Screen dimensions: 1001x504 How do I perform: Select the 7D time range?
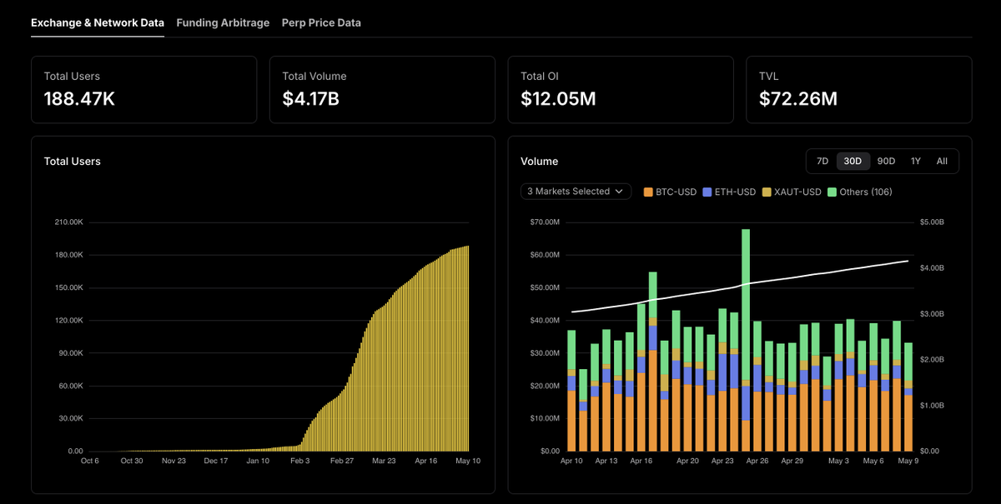[x=822, y=161]
